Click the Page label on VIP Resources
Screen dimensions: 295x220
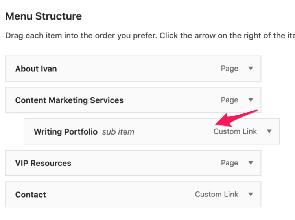230,163
